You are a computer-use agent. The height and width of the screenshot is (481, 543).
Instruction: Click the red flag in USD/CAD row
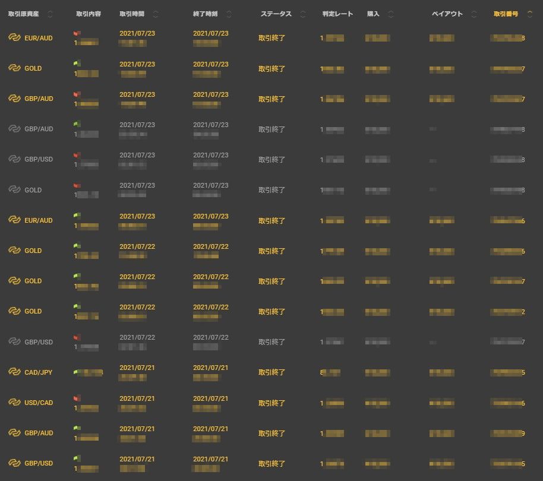coord(77,398)
